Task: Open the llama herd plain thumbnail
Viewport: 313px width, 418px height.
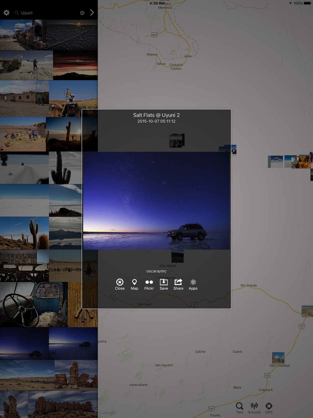Action: click(x=65, y=266)
